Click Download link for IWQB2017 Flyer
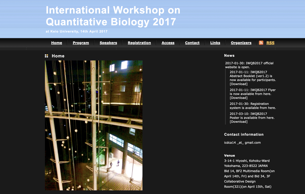The image size is (305, 194). [x=238, y=98]
